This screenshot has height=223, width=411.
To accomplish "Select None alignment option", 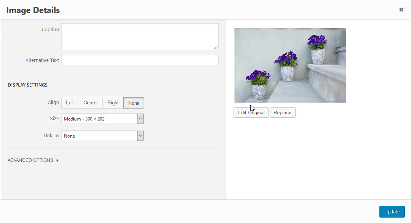I will [x=134, y=103].
